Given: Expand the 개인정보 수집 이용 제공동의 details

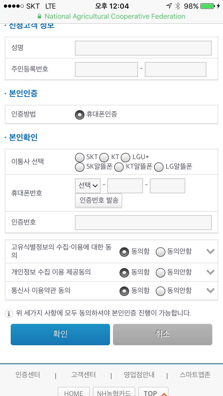Looking at the screenshot, I should tap(211, 272).
